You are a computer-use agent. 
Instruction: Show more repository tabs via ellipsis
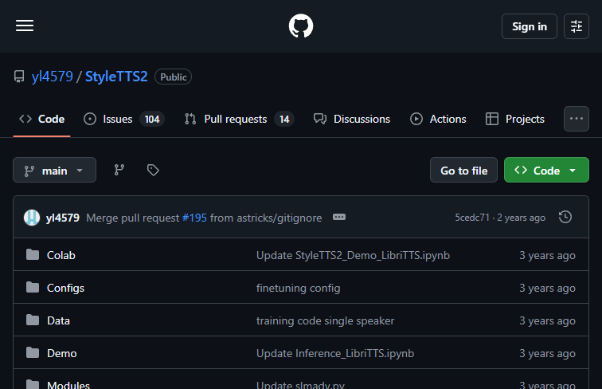pyautogui.click(x=577, y=119)
